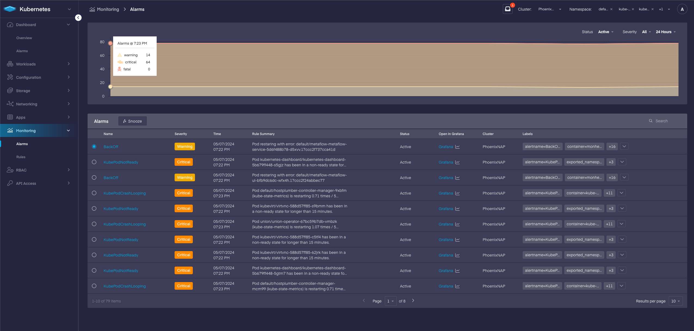
Task: Open the Status Active dropdown
Action: (x=606, y=32)
